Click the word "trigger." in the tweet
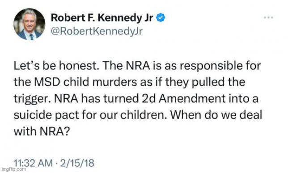 click(33, 99)
